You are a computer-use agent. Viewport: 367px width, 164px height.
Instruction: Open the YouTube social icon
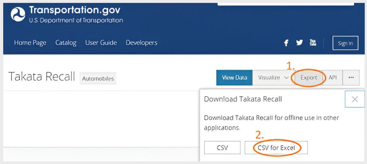click(x=313, y=43)
